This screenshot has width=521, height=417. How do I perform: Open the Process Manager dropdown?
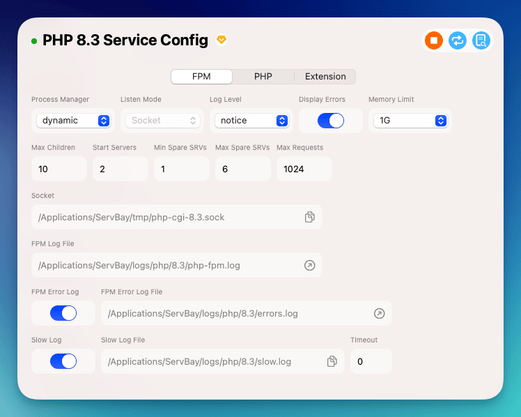click(73, 121)
